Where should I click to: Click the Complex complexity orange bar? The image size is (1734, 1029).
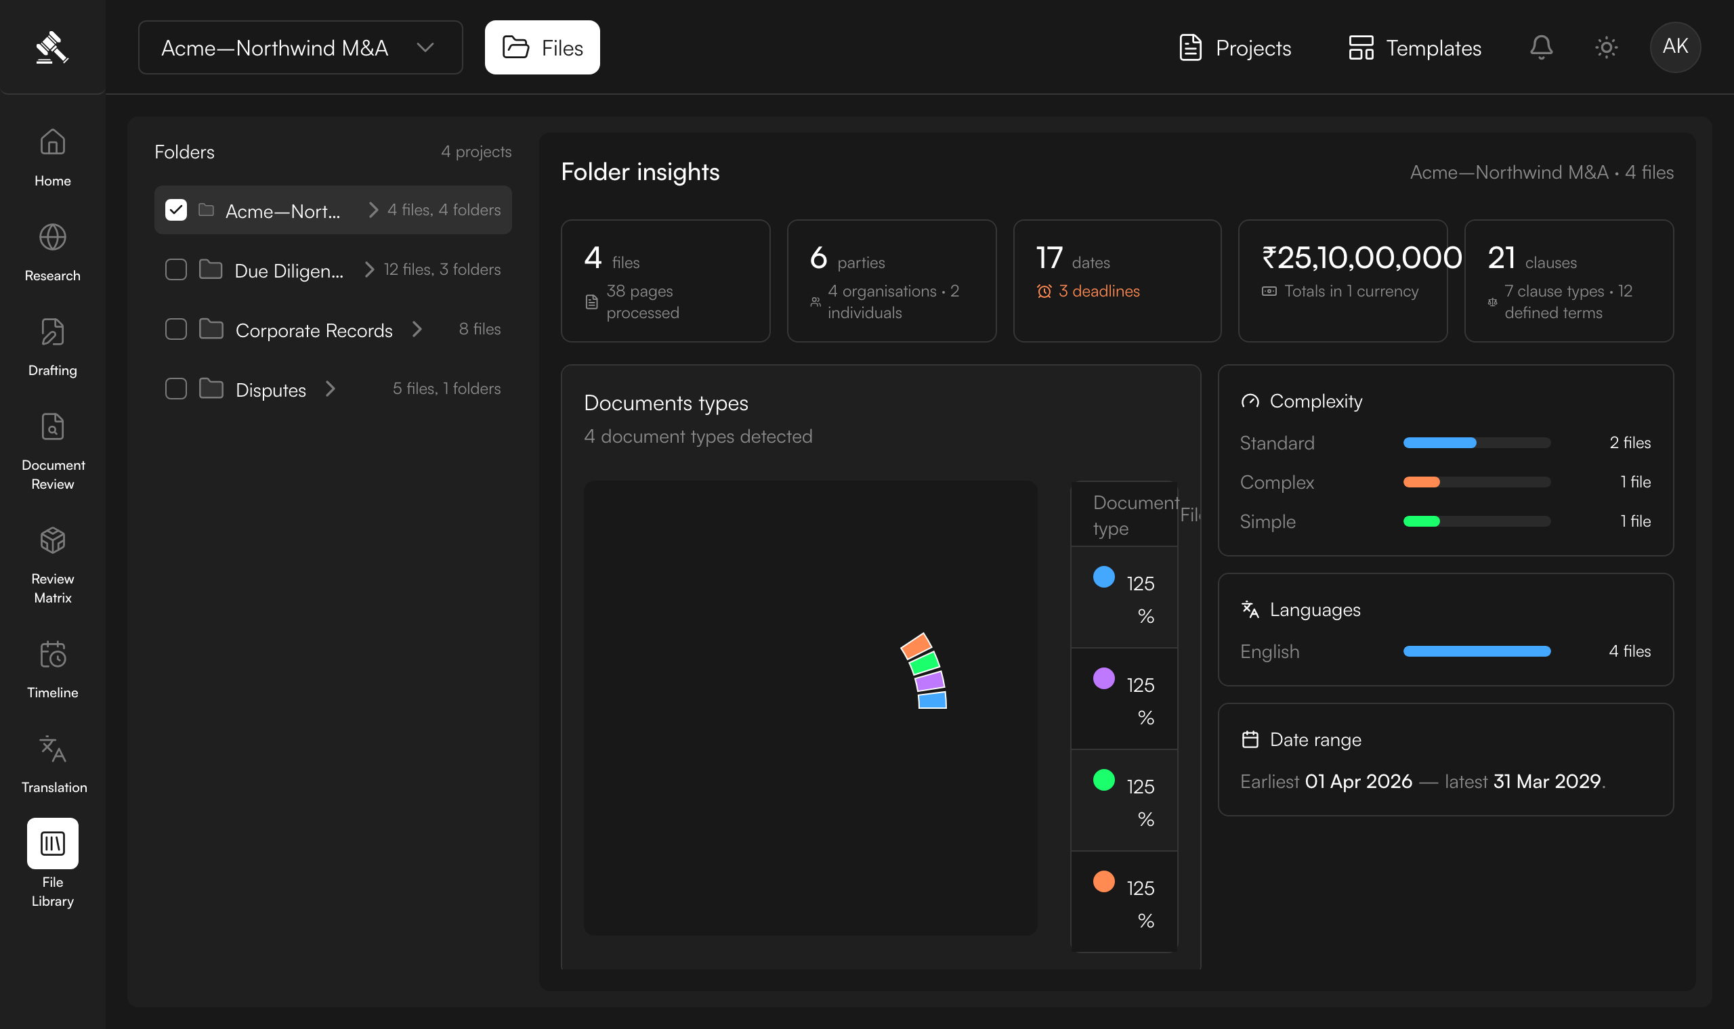tap(1422, 482)
